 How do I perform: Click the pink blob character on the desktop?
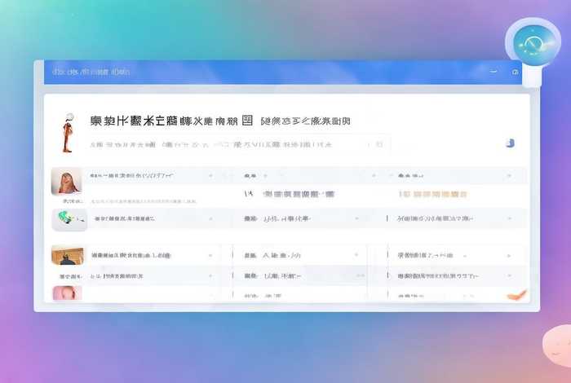tap(557, 345)
